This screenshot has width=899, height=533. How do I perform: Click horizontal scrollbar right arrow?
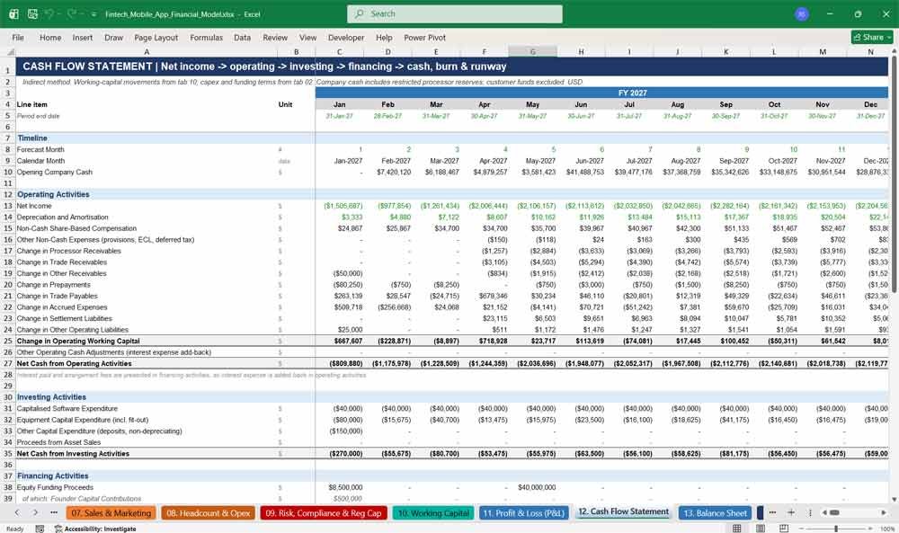pos(884,513)
